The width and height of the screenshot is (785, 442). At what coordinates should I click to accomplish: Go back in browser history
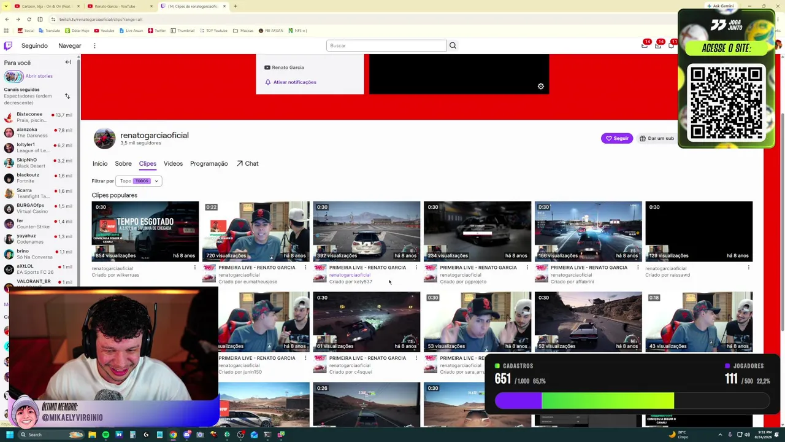tap(7, 19)
